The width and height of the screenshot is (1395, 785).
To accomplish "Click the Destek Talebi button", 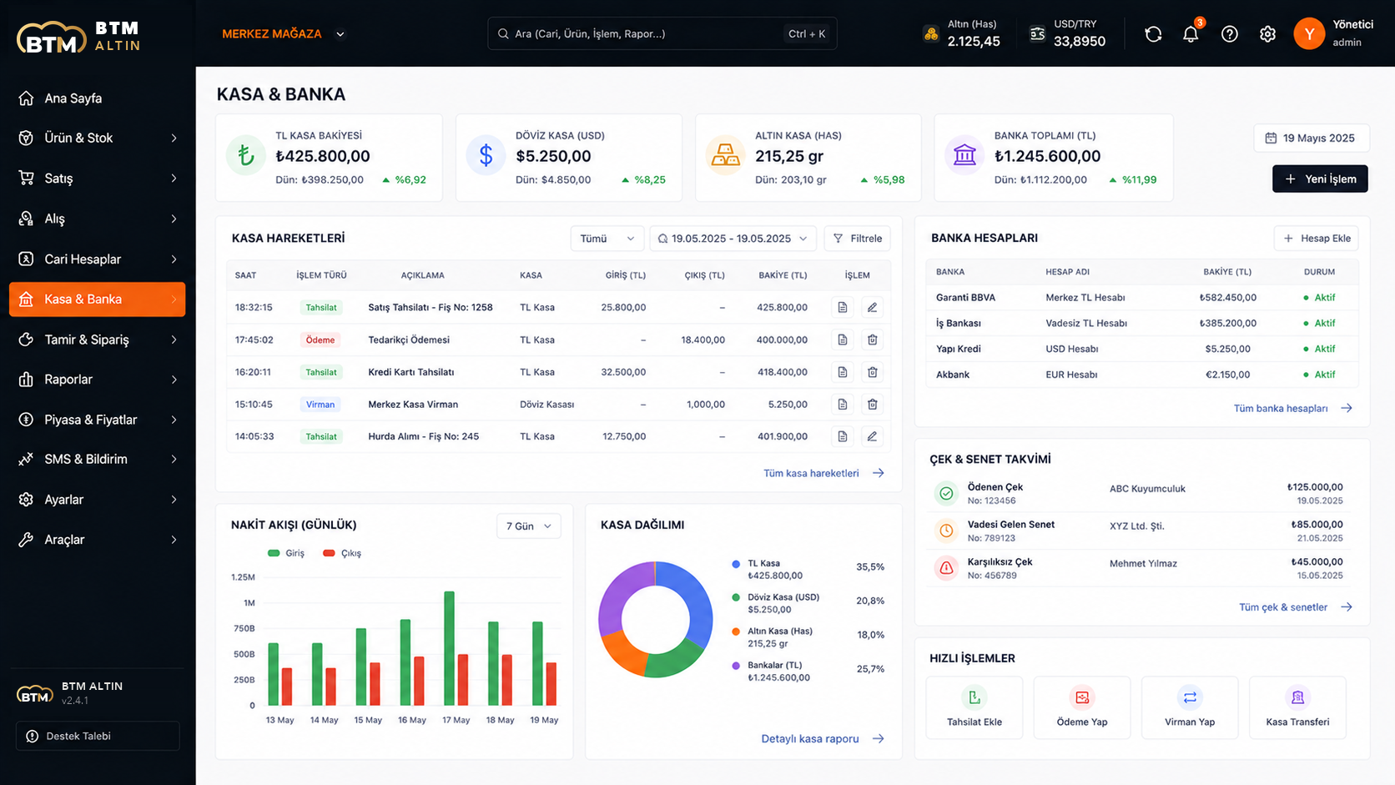I will click(98, 736).
